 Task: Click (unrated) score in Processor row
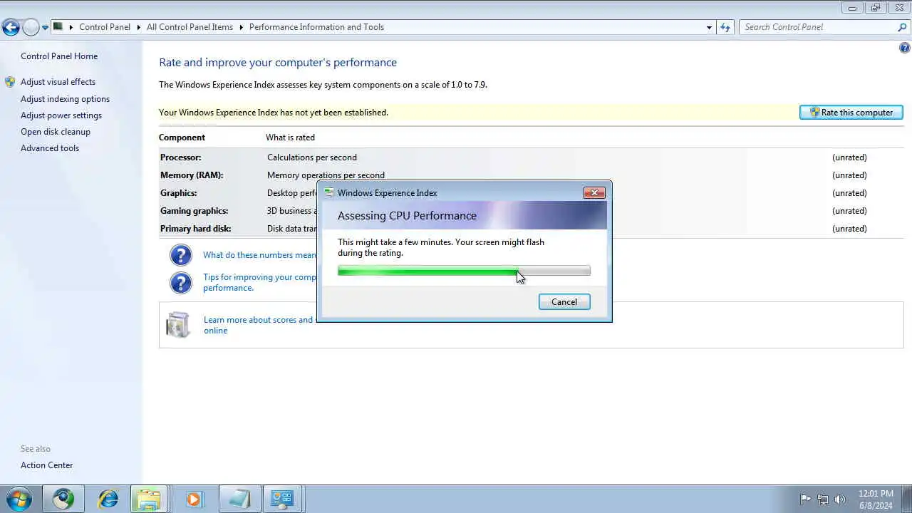(x=849, y=157)
